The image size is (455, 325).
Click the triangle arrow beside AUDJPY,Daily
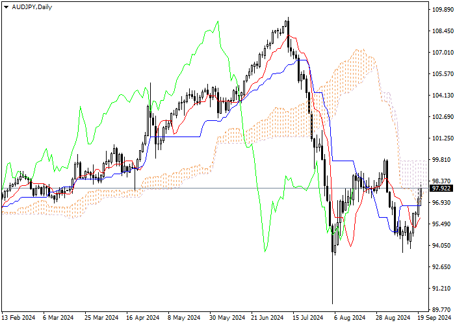click(6, 7)
